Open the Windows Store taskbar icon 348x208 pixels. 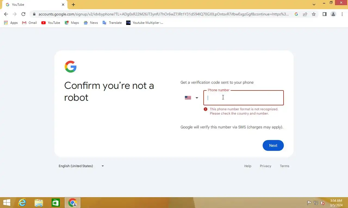pos(56,203)
